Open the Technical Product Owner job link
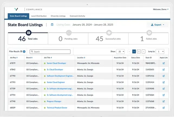This screenshot has height=117, width=174. click(57, 108)
